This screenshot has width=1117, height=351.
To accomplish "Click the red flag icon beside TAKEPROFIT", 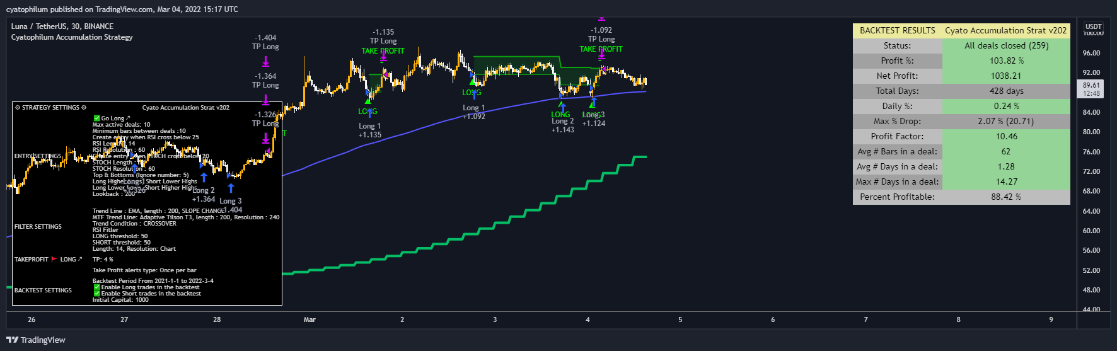I will pos(54,259).
